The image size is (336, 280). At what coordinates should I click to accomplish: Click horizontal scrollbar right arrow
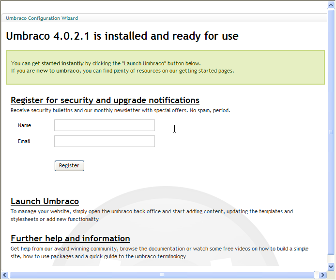(x=322, y=275)
